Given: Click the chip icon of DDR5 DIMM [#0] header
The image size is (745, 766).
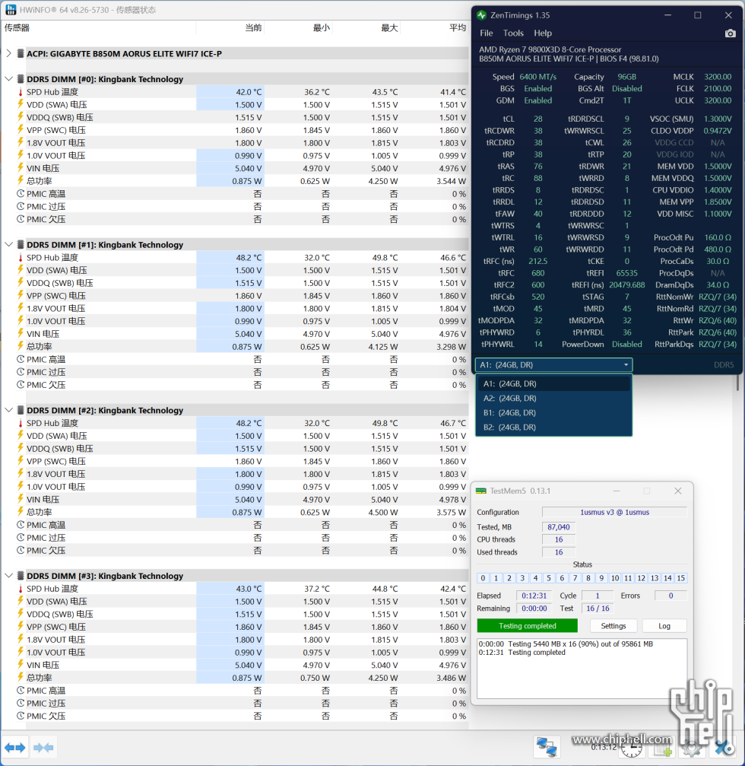Looking at the screenshot, I should pyautogui.click(x=21, y=78).
